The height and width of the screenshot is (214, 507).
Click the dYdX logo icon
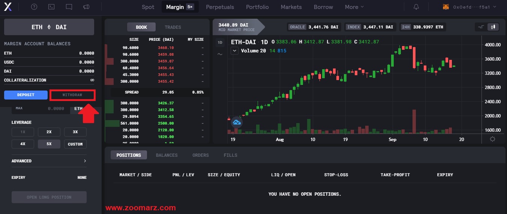pos(7,7)
